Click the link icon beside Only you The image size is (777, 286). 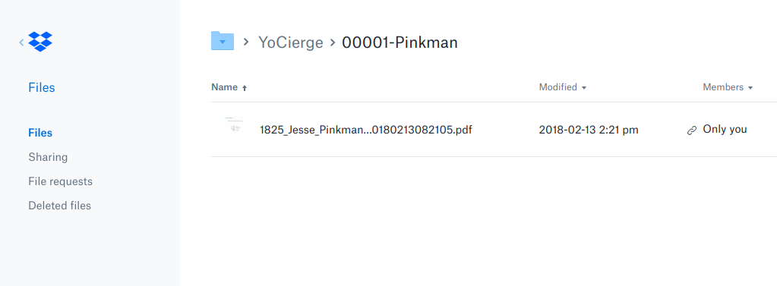coord(692,130)
